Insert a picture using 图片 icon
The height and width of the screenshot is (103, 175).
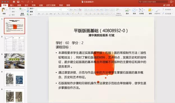[127, 10]
